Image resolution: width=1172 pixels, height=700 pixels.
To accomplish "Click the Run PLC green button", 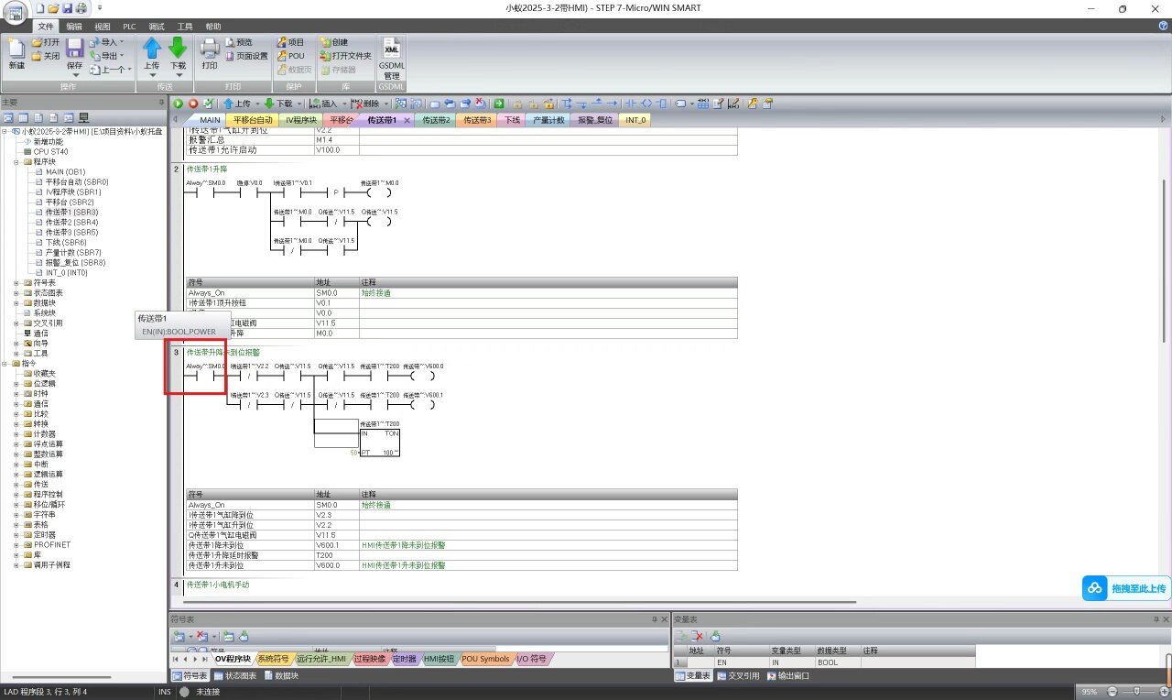I will click(x=179, y=104).
